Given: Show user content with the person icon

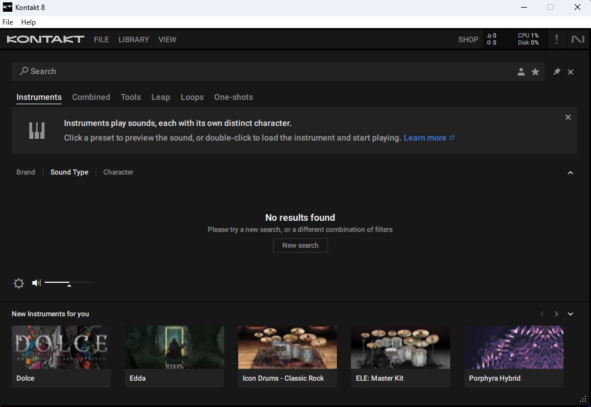Looking at the screenshot, I should 521,71.
